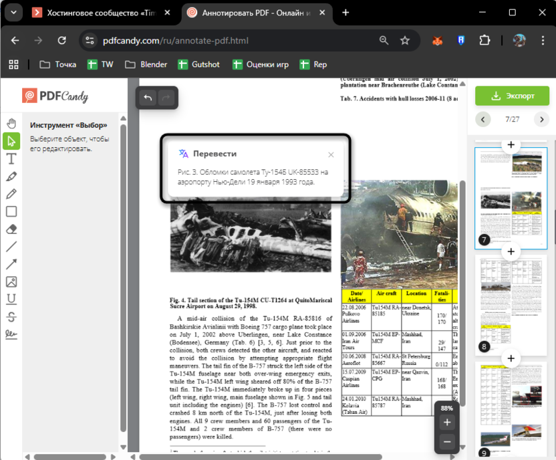Select the Arrow annotation tool
Viewport: 556px width, 460px height.
point(11,264)
